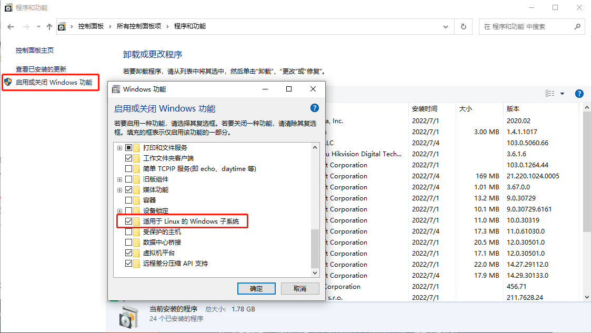Image resolution: width=592 pixels, height=333 pixels.
Task: Toggle 适用于 Linux 的 Windows 子系统 checkbox
Action: click(129, 221)
